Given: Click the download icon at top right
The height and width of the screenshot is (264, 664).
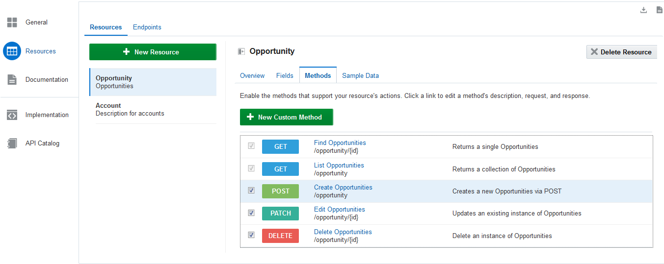Looking at the screenshot, I should click(x=644, y=10).
